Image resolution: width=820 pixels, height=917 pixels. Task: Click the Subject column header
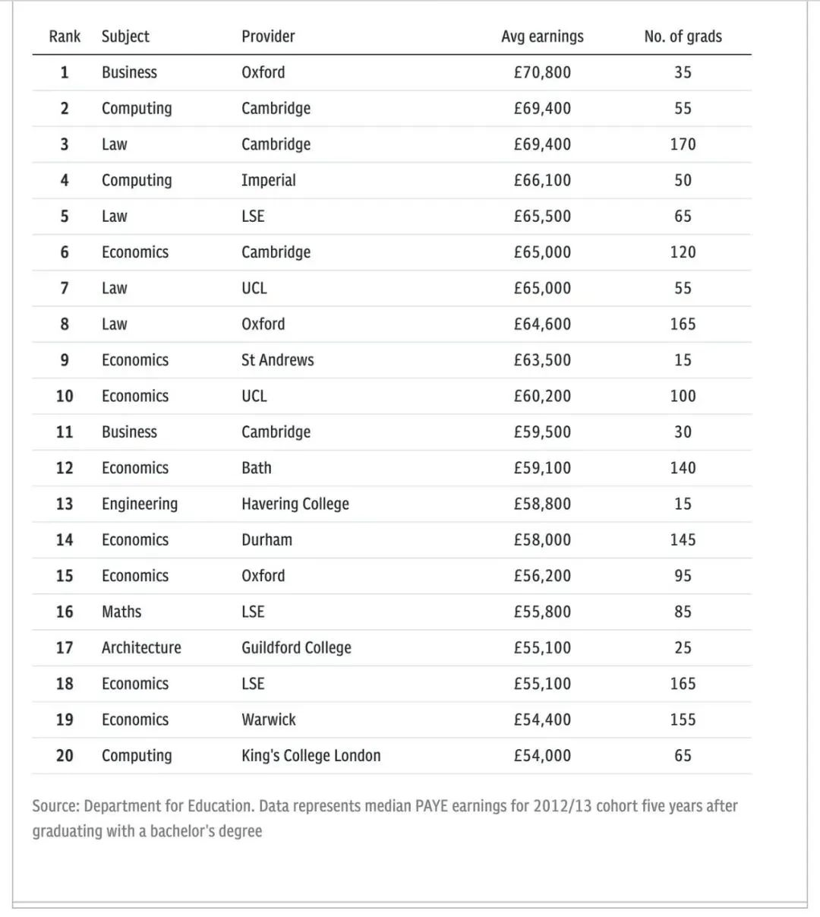[125, 36]
